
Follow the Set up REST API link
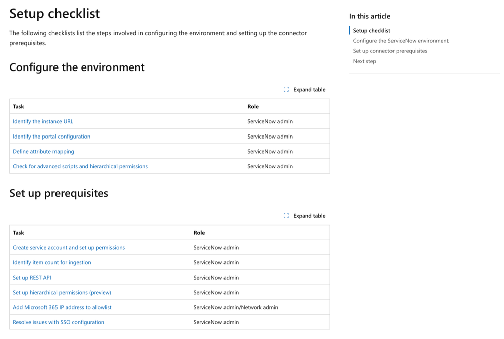[x=32, y=278]
